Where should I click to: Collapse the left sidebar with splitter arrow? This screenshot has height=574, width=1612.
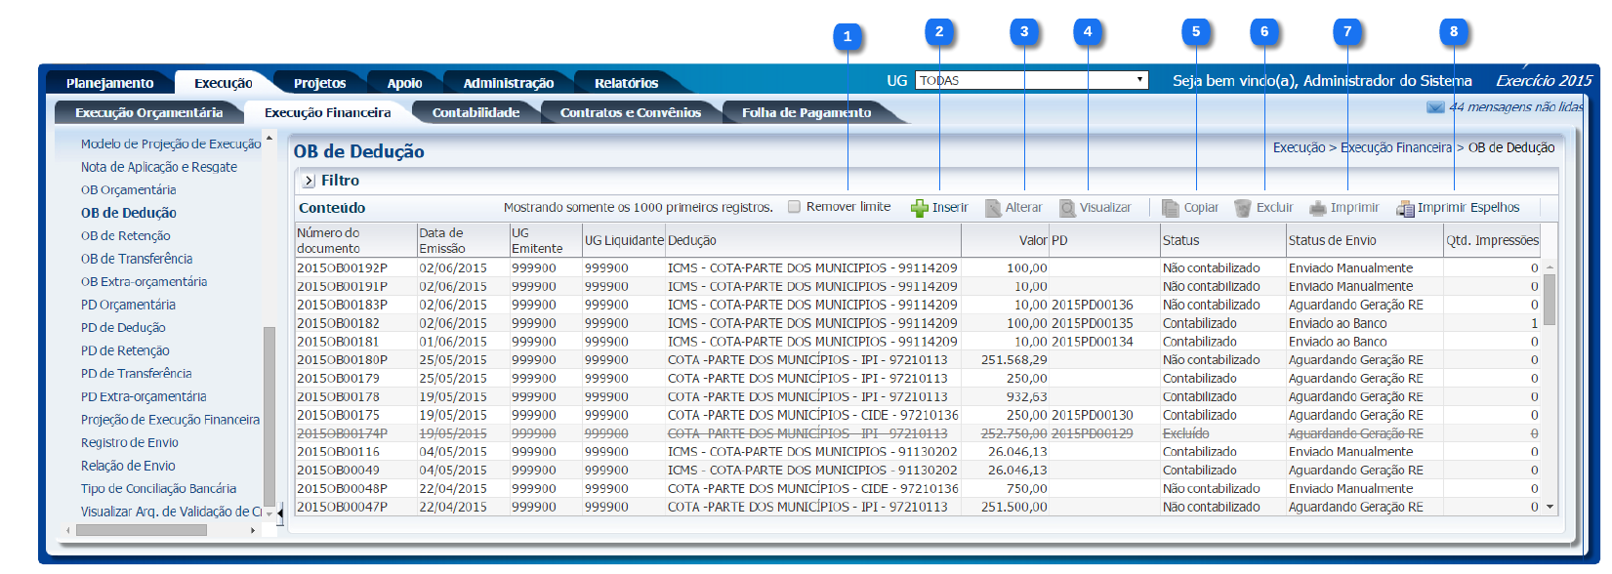click(x=280, y=512)
